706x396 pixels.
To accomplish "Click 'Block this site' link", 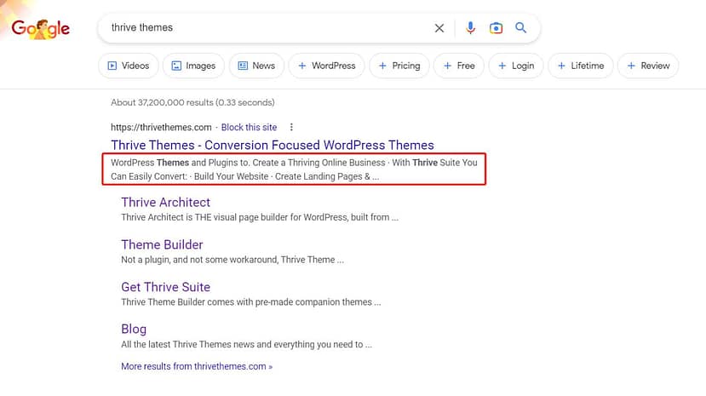I will [249, 128].
